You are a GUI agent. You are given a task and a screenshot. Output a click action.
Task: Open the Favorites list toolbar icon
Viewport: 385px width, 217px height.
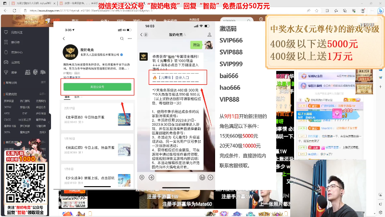click(x=336, y=11)
